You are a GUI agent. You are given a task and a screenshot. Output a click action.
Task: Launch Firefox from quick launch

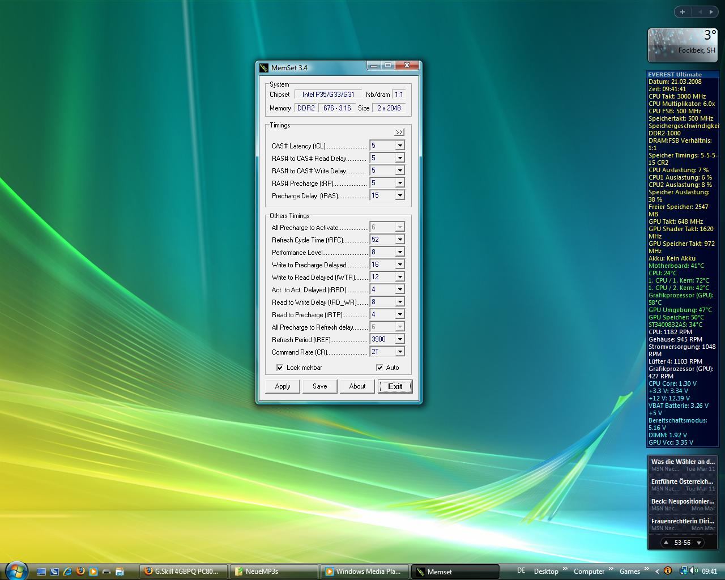click(80, 572)
